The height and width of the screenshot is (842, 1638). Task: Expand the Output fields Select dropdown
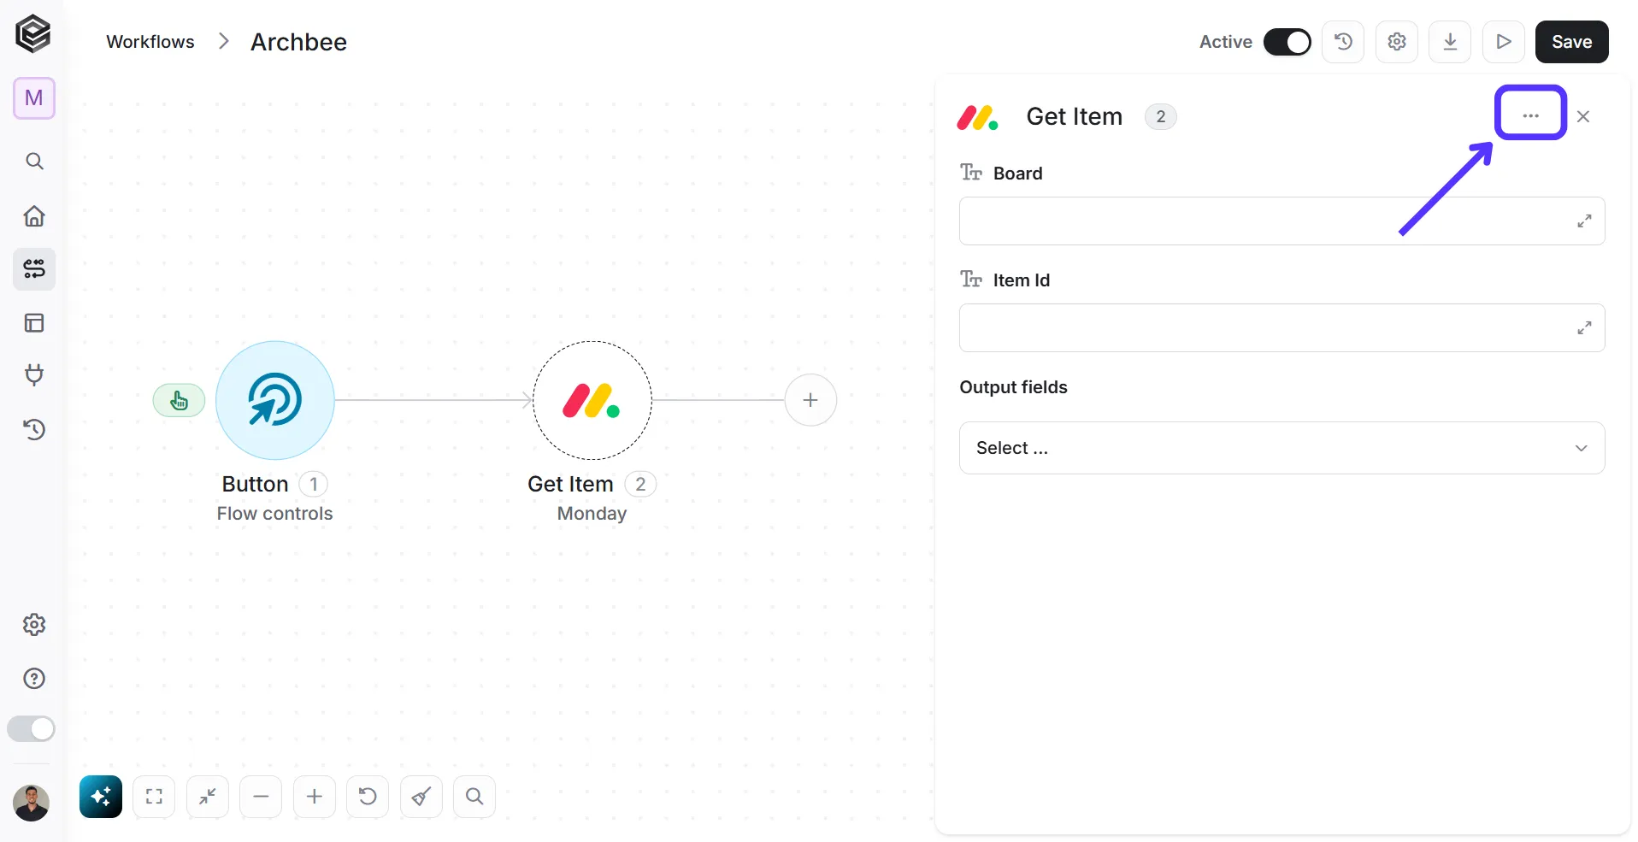[1282, 448]
